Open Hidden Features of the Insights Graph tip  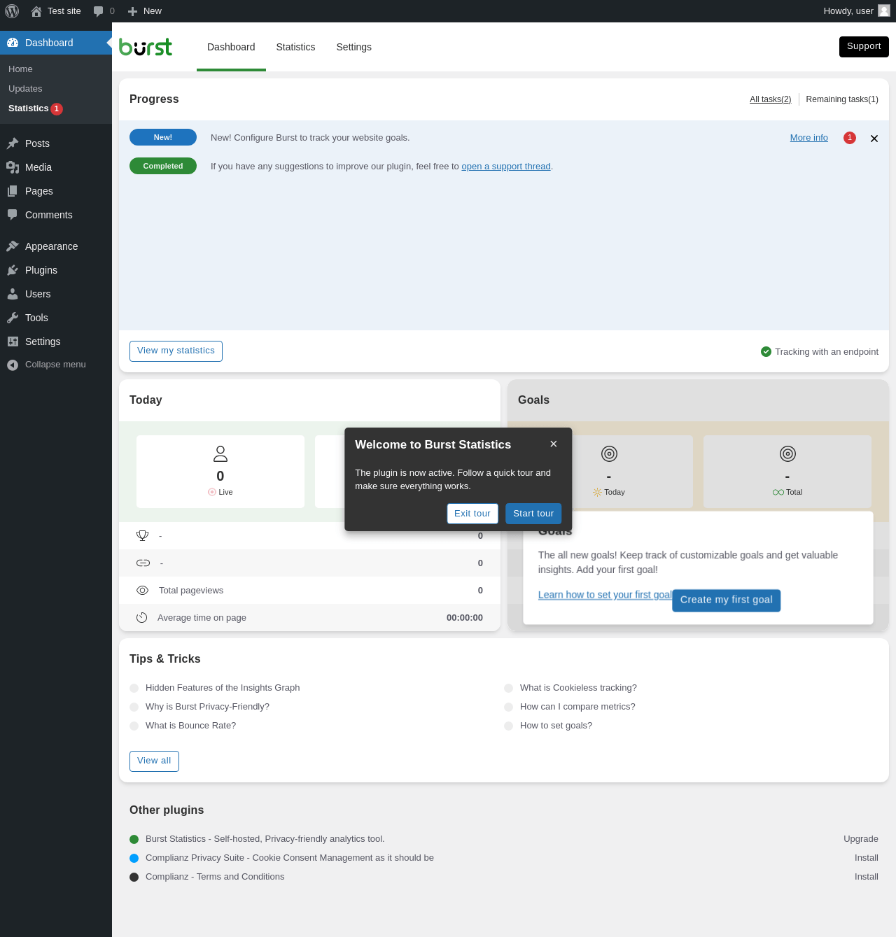coord(223,688)
